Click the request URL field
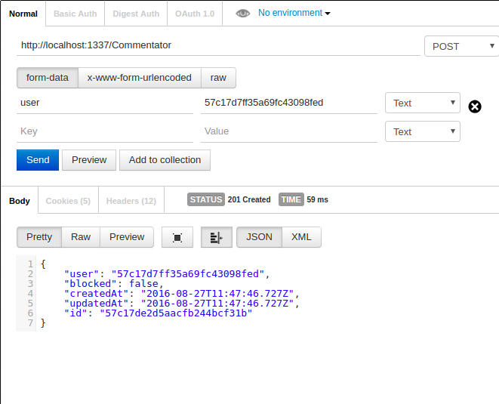 [217, 45]
